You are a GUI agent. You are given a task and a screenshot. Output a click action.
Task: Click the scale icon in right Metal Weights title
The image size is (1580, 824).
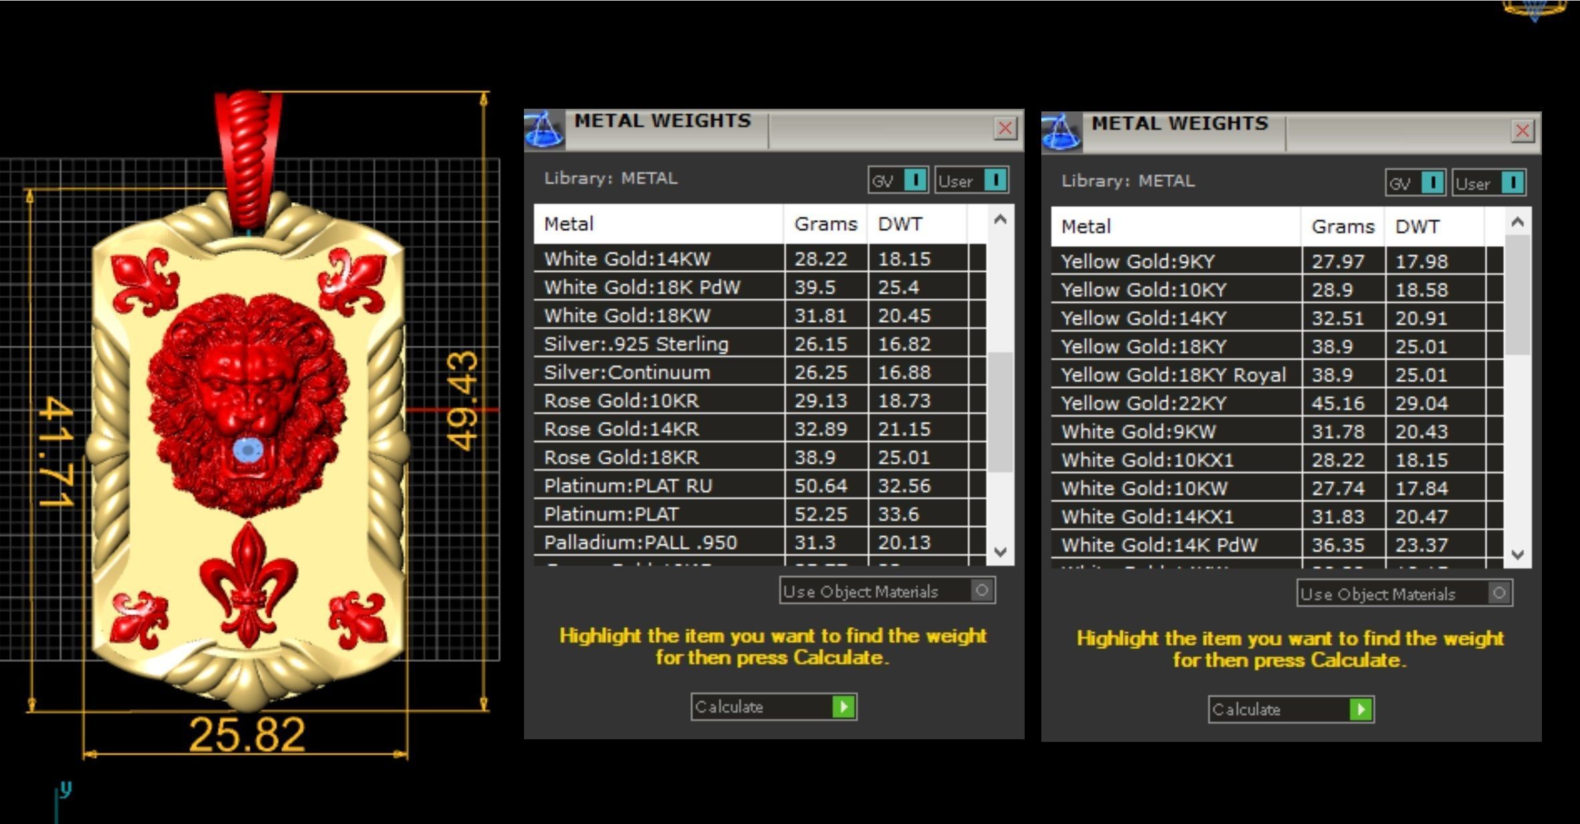click(1061, 133)
